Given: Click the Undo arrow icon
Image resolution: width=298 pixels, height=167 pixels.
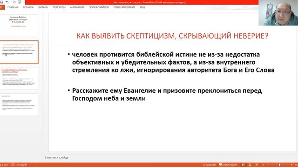Looking at the screenshot, I should (x=7, y=2).
